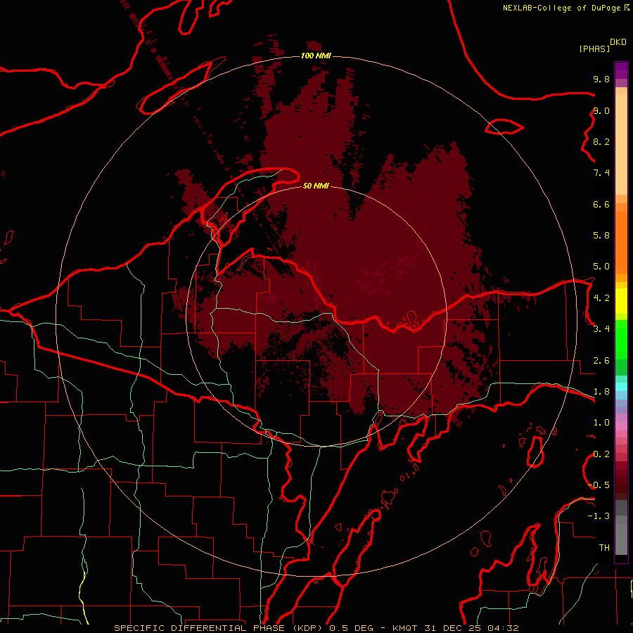Screen dimensions: 633x633
Task: Click the 1.0 value on the color scale
Action: coord(601,423)
